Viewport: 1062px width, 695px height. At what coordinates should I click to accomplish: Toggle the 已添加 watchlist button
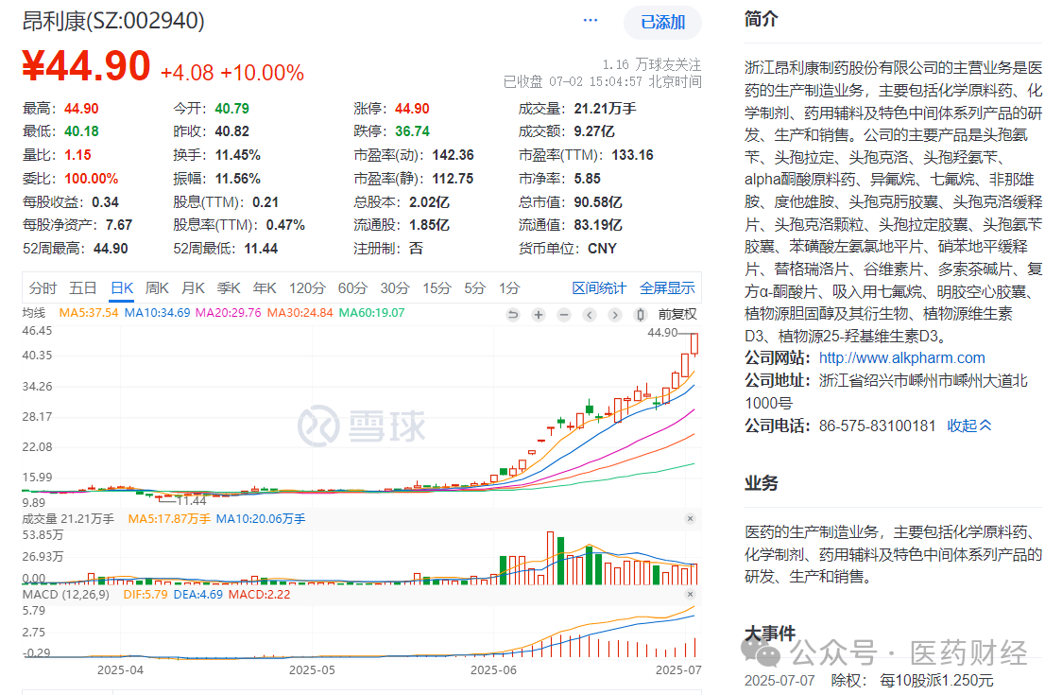[662, 23]
